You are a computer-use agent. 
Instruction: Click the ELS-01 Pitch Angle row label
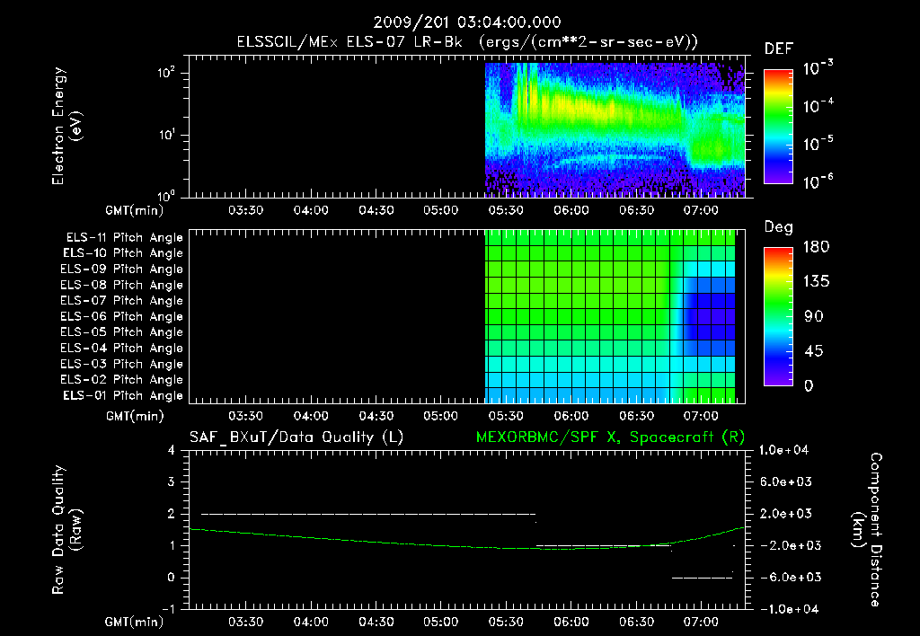pos(123,395)
